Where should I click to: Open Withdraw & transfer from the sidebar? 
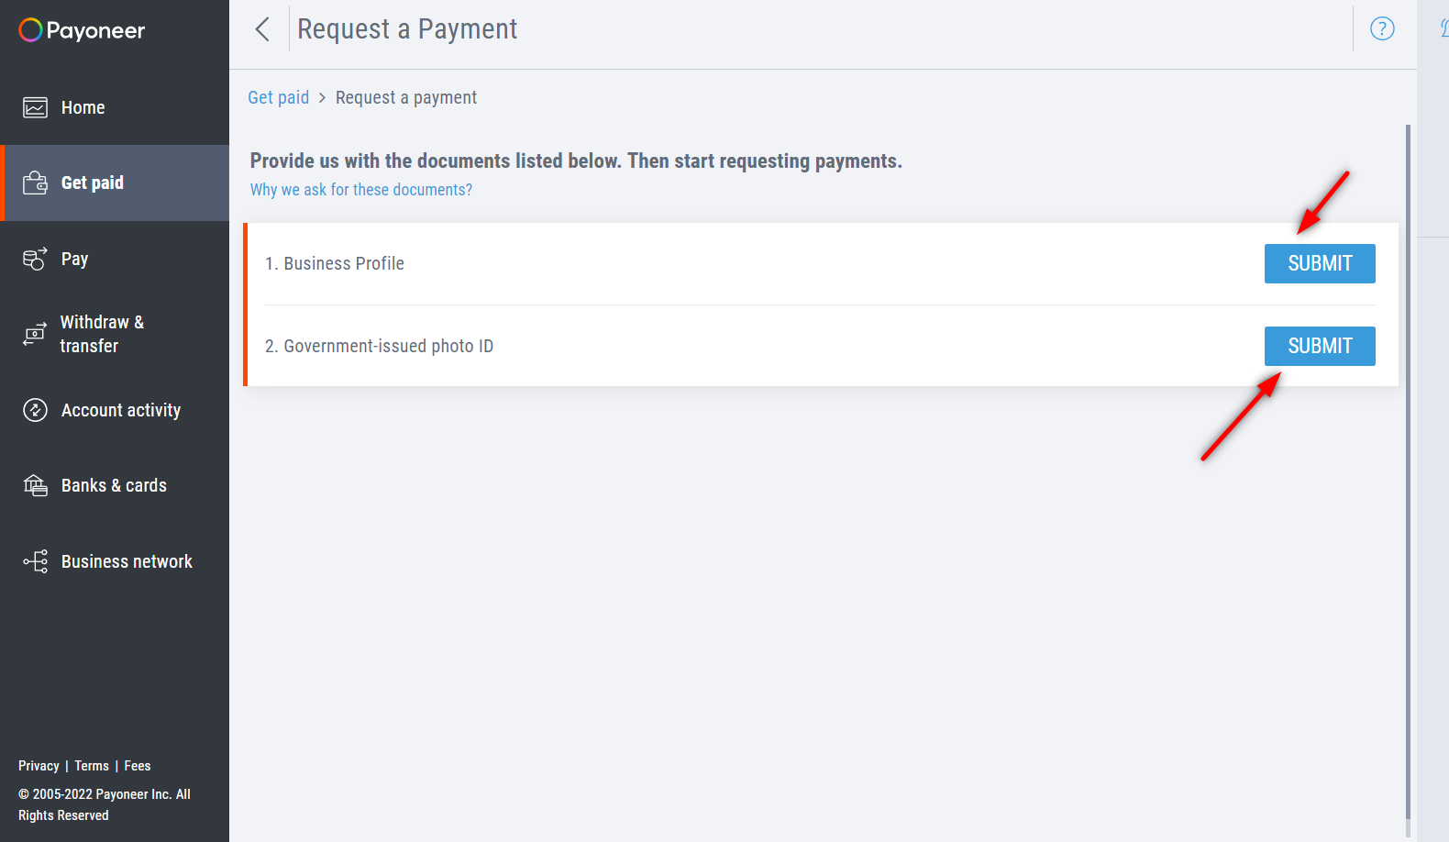pos(35,334)
